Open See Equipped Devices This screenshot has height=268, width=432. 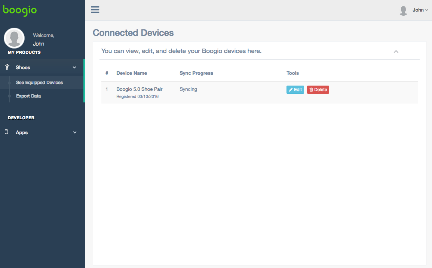(x=39, y=82)
